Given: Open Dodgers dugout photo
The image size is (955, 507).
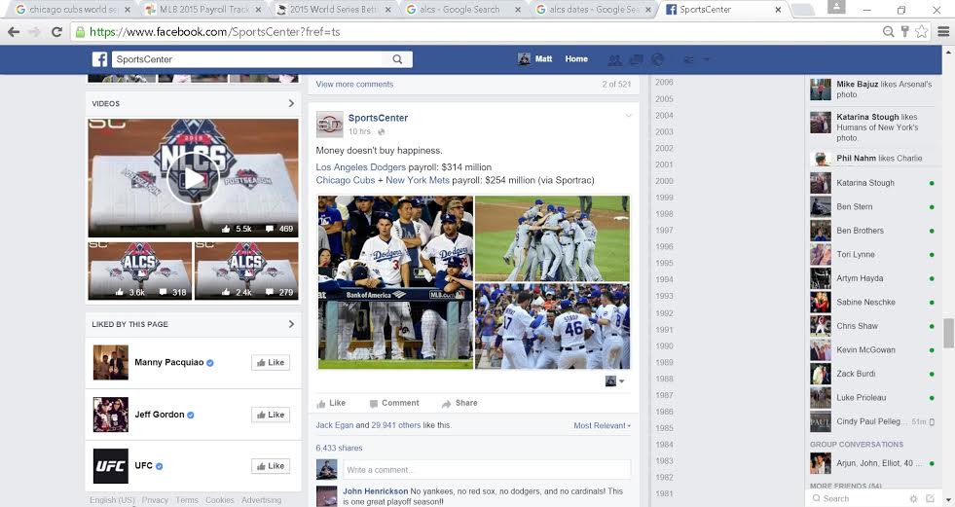Looking at the screenshot, I should point(395,282).
